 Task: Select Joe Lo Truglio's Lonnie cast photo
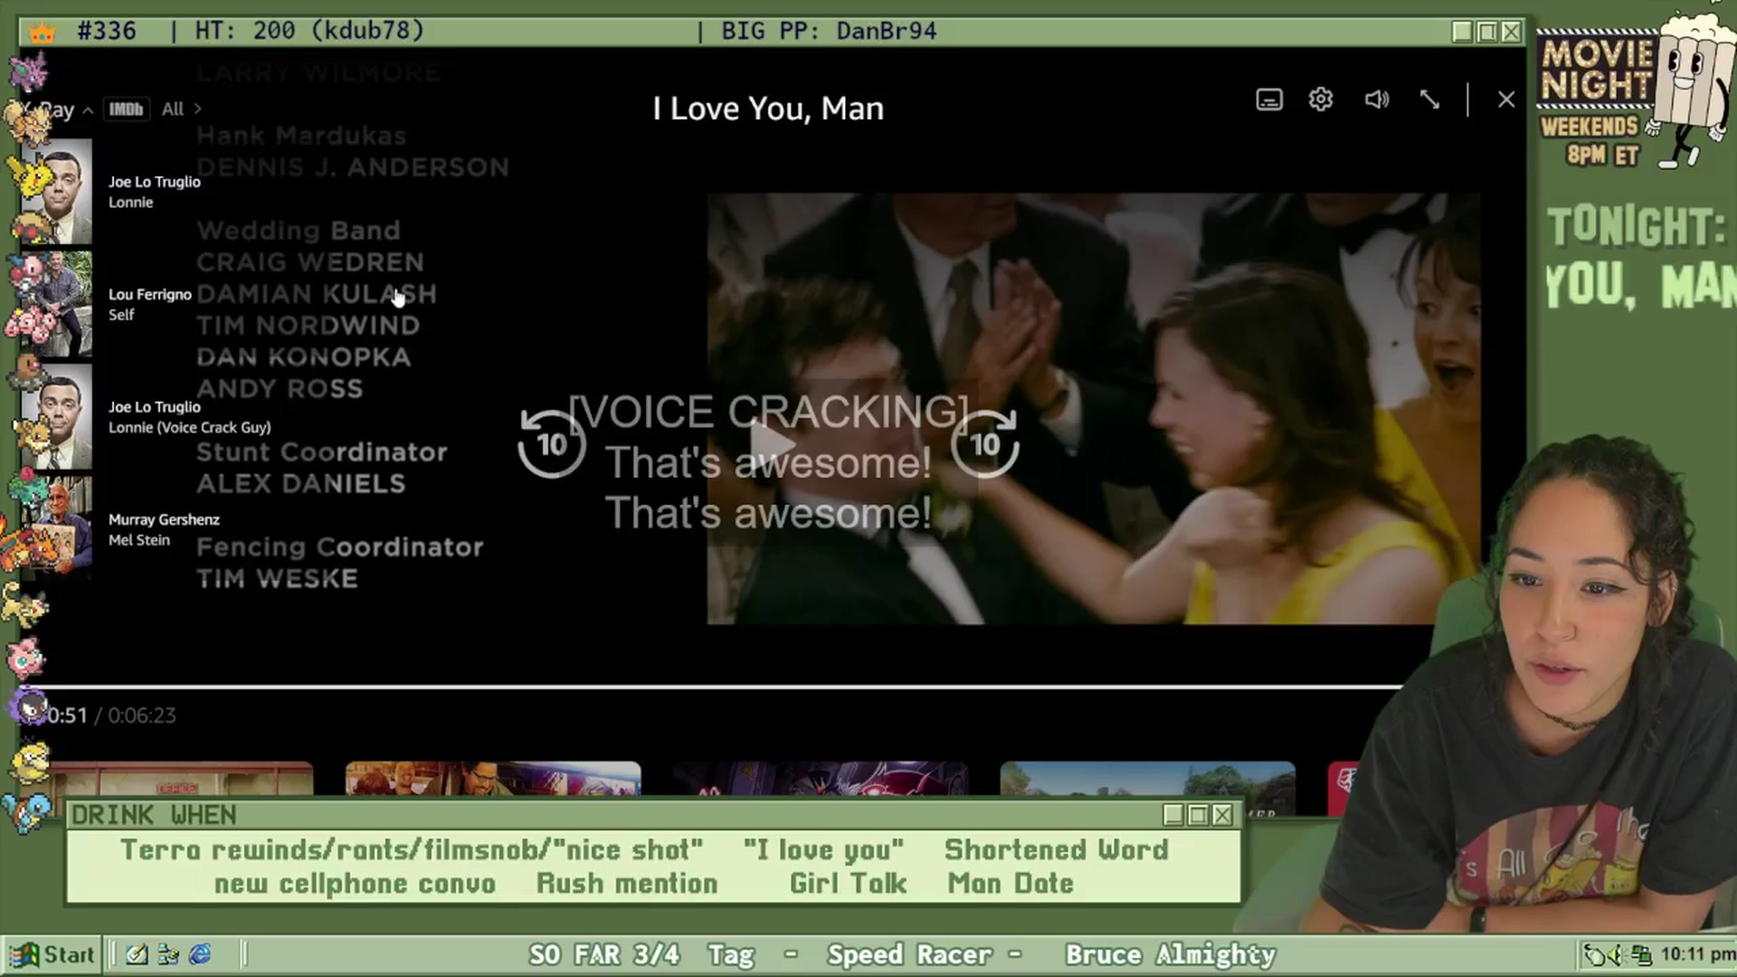pos(55,191)
